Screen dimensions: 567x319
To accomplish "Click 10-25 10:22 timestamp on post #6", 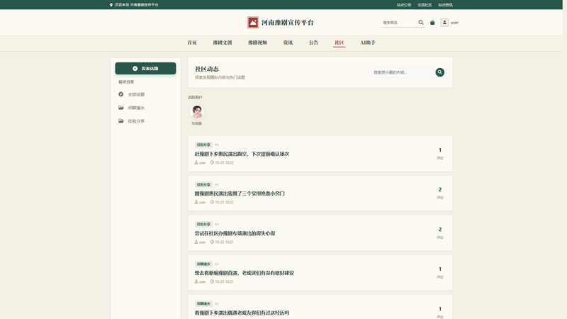I will click(224, 163).
